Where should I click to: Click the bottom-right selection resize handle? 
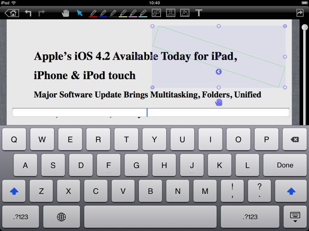[x=285, y=88]
